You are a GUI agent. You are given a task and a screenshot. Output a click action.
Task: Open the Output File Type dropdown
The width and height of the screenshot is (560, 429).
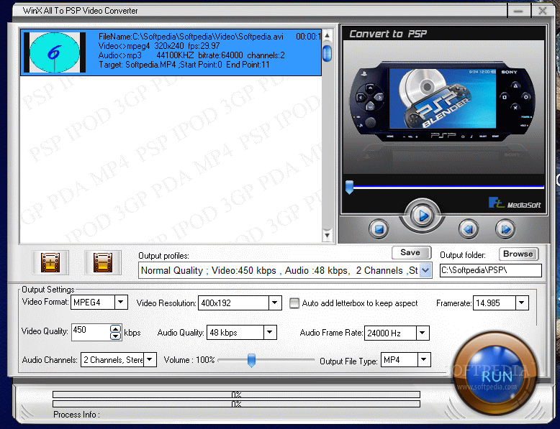(x=423, y=360)
